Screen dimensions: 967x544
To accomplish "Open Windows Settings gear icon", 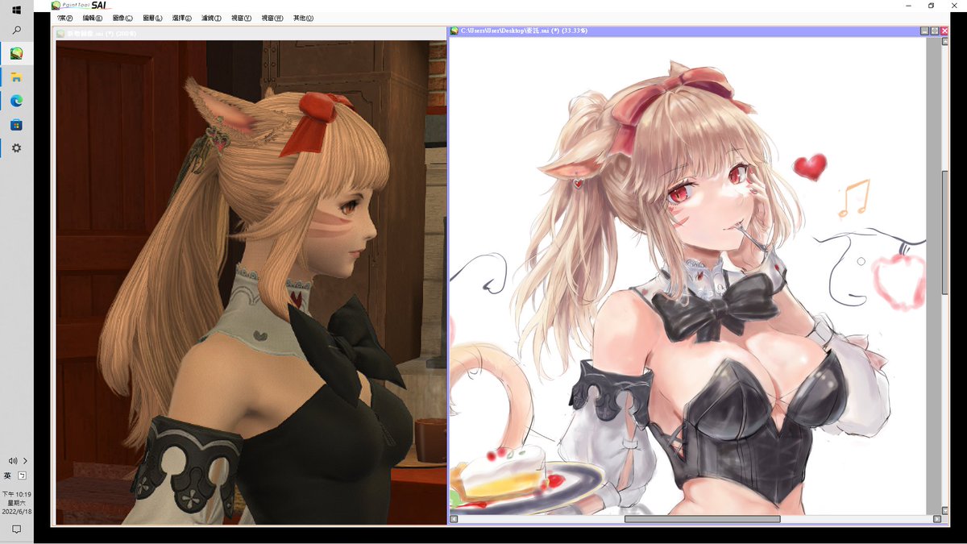I will coord(16,148).
